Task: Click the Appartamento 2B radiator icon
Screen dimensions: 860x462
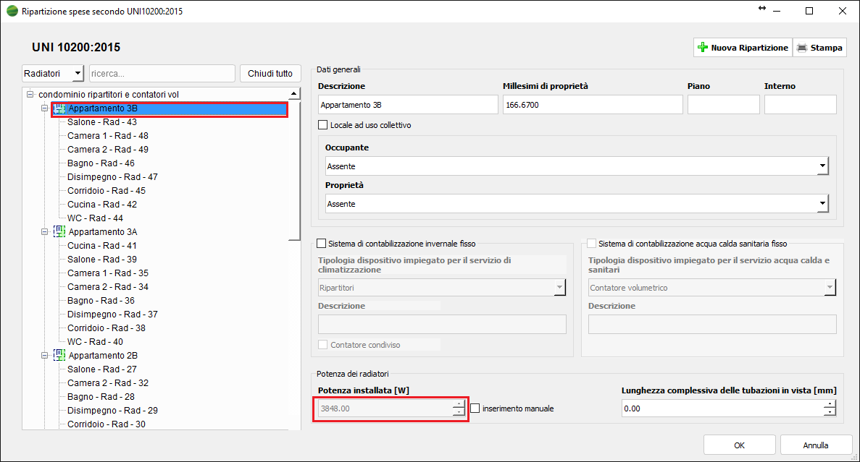Action: click(x=59, y=356)
